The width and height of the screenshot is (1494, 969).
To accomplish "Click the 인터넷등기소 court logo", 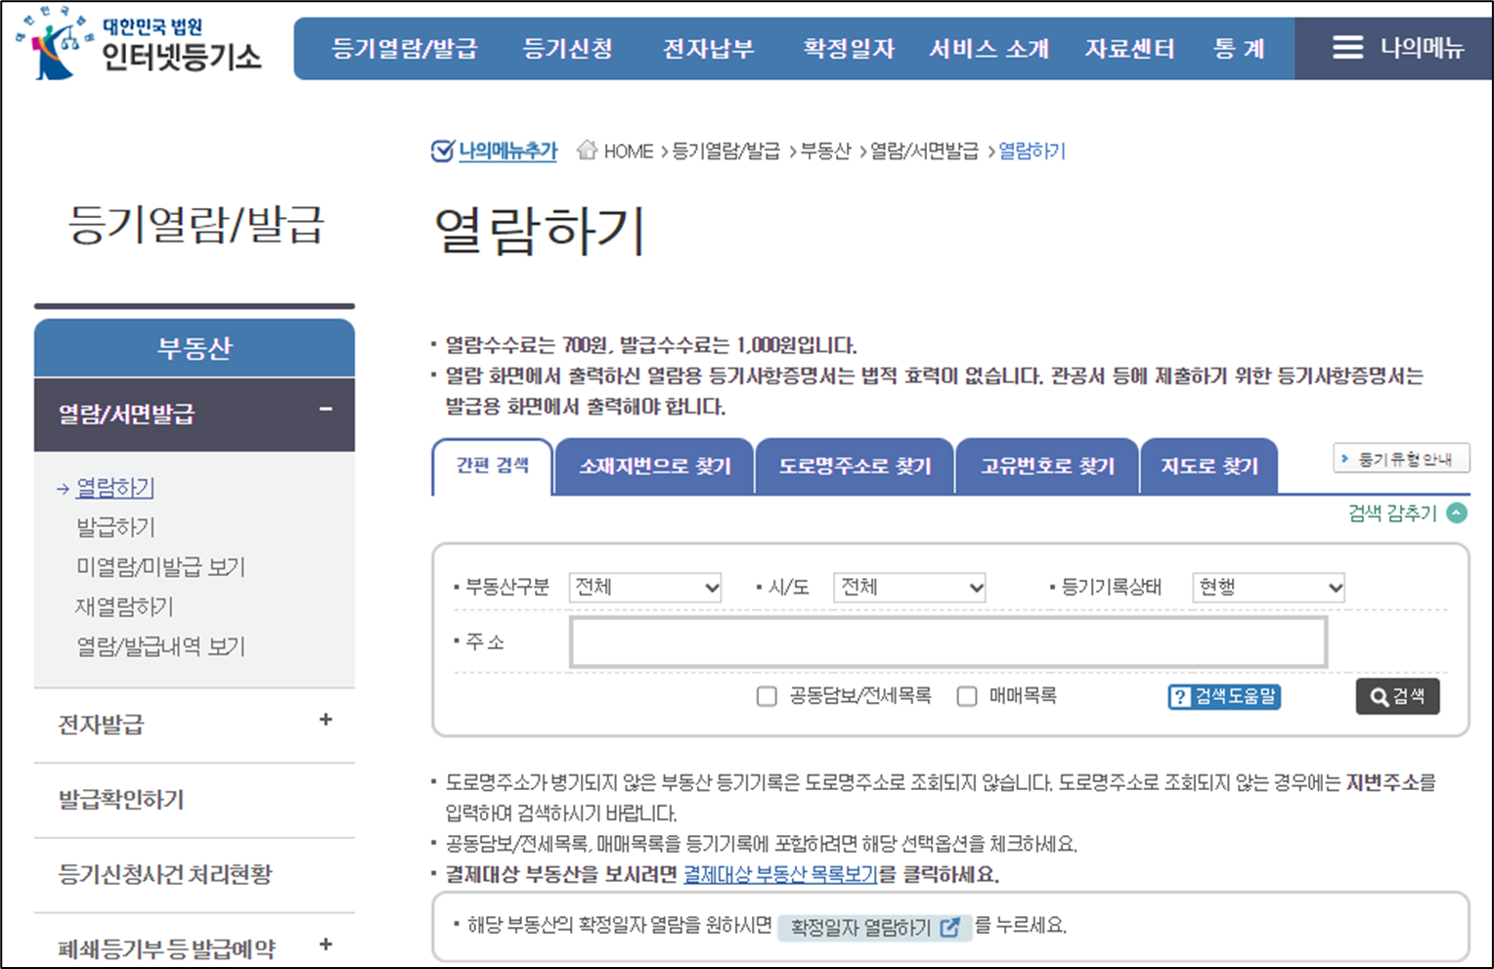I will pyautogui.click(x=137, y=47).
